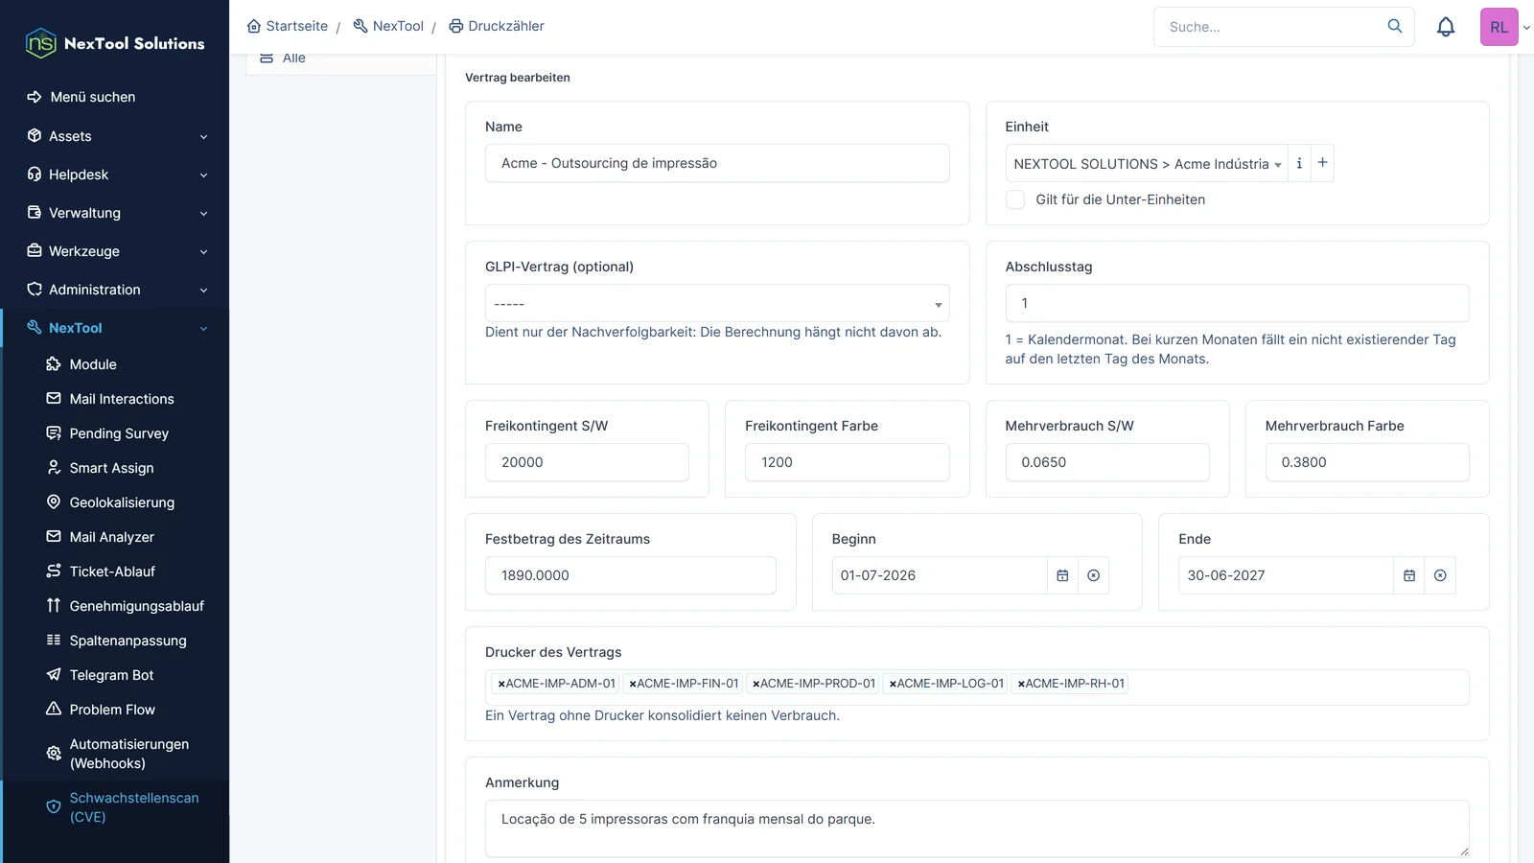Screen dimensions: 1534x863
Task: Click the Startseite home breadcrumb
Action: click(x=288, y=26)
